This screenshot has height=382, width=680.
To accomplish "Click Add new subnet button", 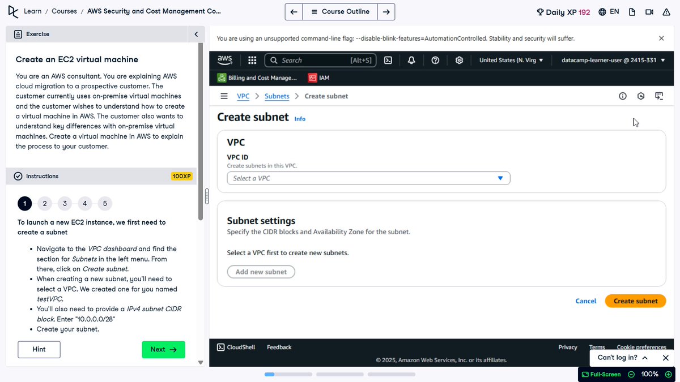I will click(261, 272).
